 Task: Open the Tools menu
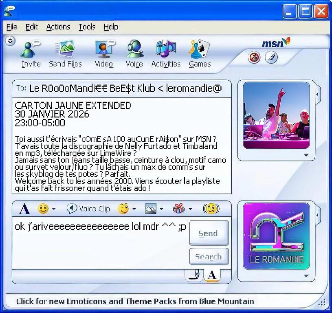[x=87, y=27]
